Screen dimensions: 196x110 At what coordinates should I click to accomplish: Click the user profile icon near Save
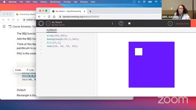170,24
